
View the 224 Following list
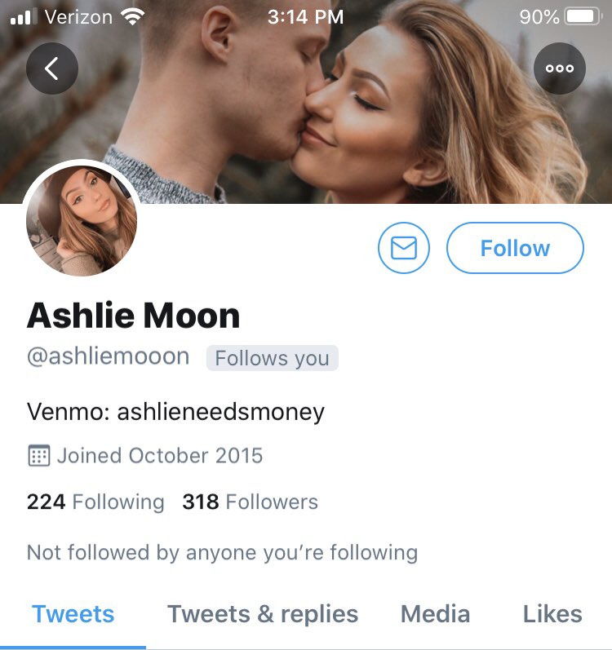click(x=95, y=502)
